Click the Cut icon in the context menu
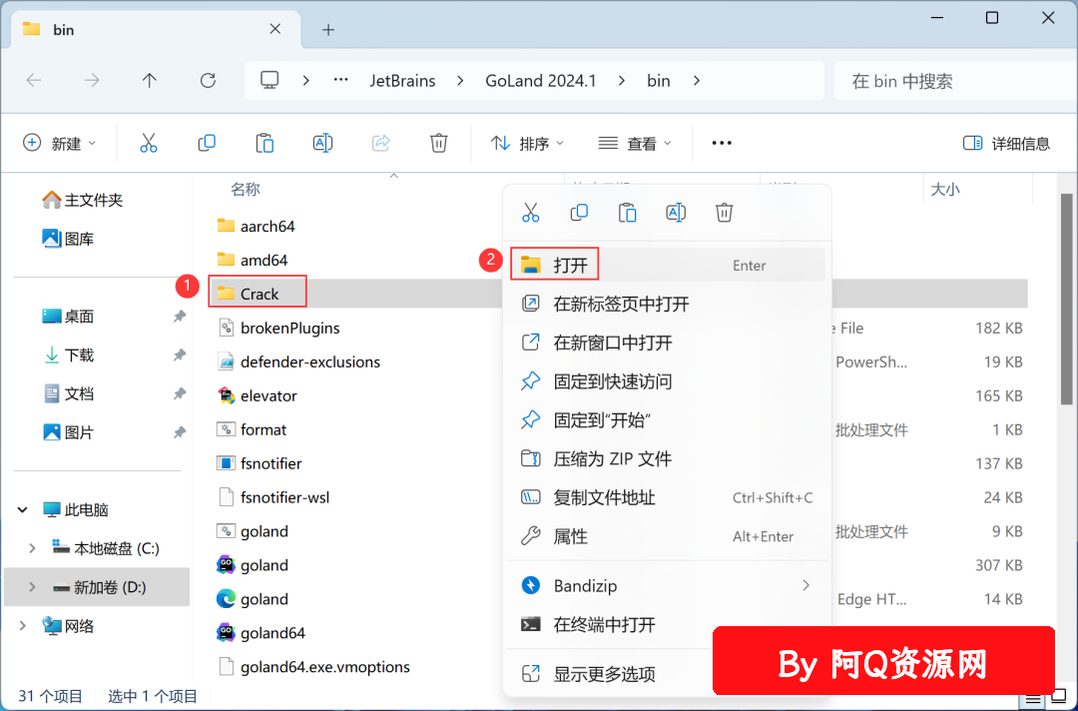This screenshot has width=1078, height=711. pos(531,213)
